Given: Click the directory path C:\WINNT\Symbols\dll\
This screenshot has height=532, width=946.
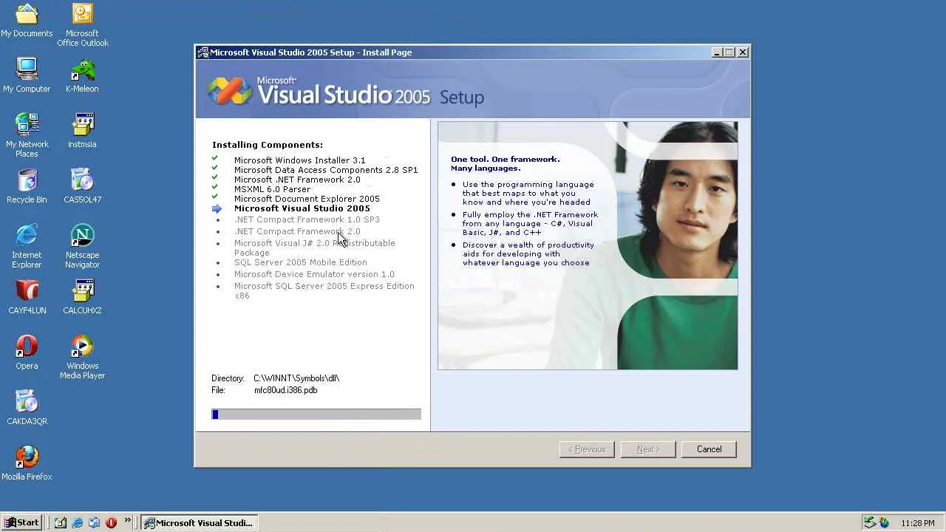Looking at the screenshot, I should [x=296, y=378].
